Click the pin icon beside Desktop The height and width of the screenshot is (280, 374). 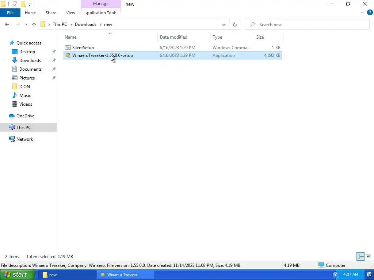click(54, 52)
